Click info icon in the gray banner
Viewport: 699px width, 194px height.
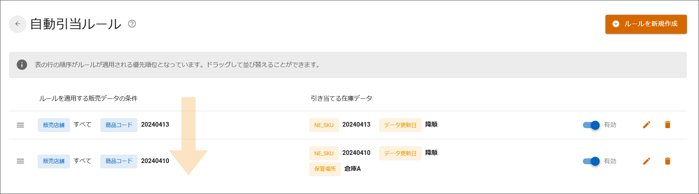point(22,65)
